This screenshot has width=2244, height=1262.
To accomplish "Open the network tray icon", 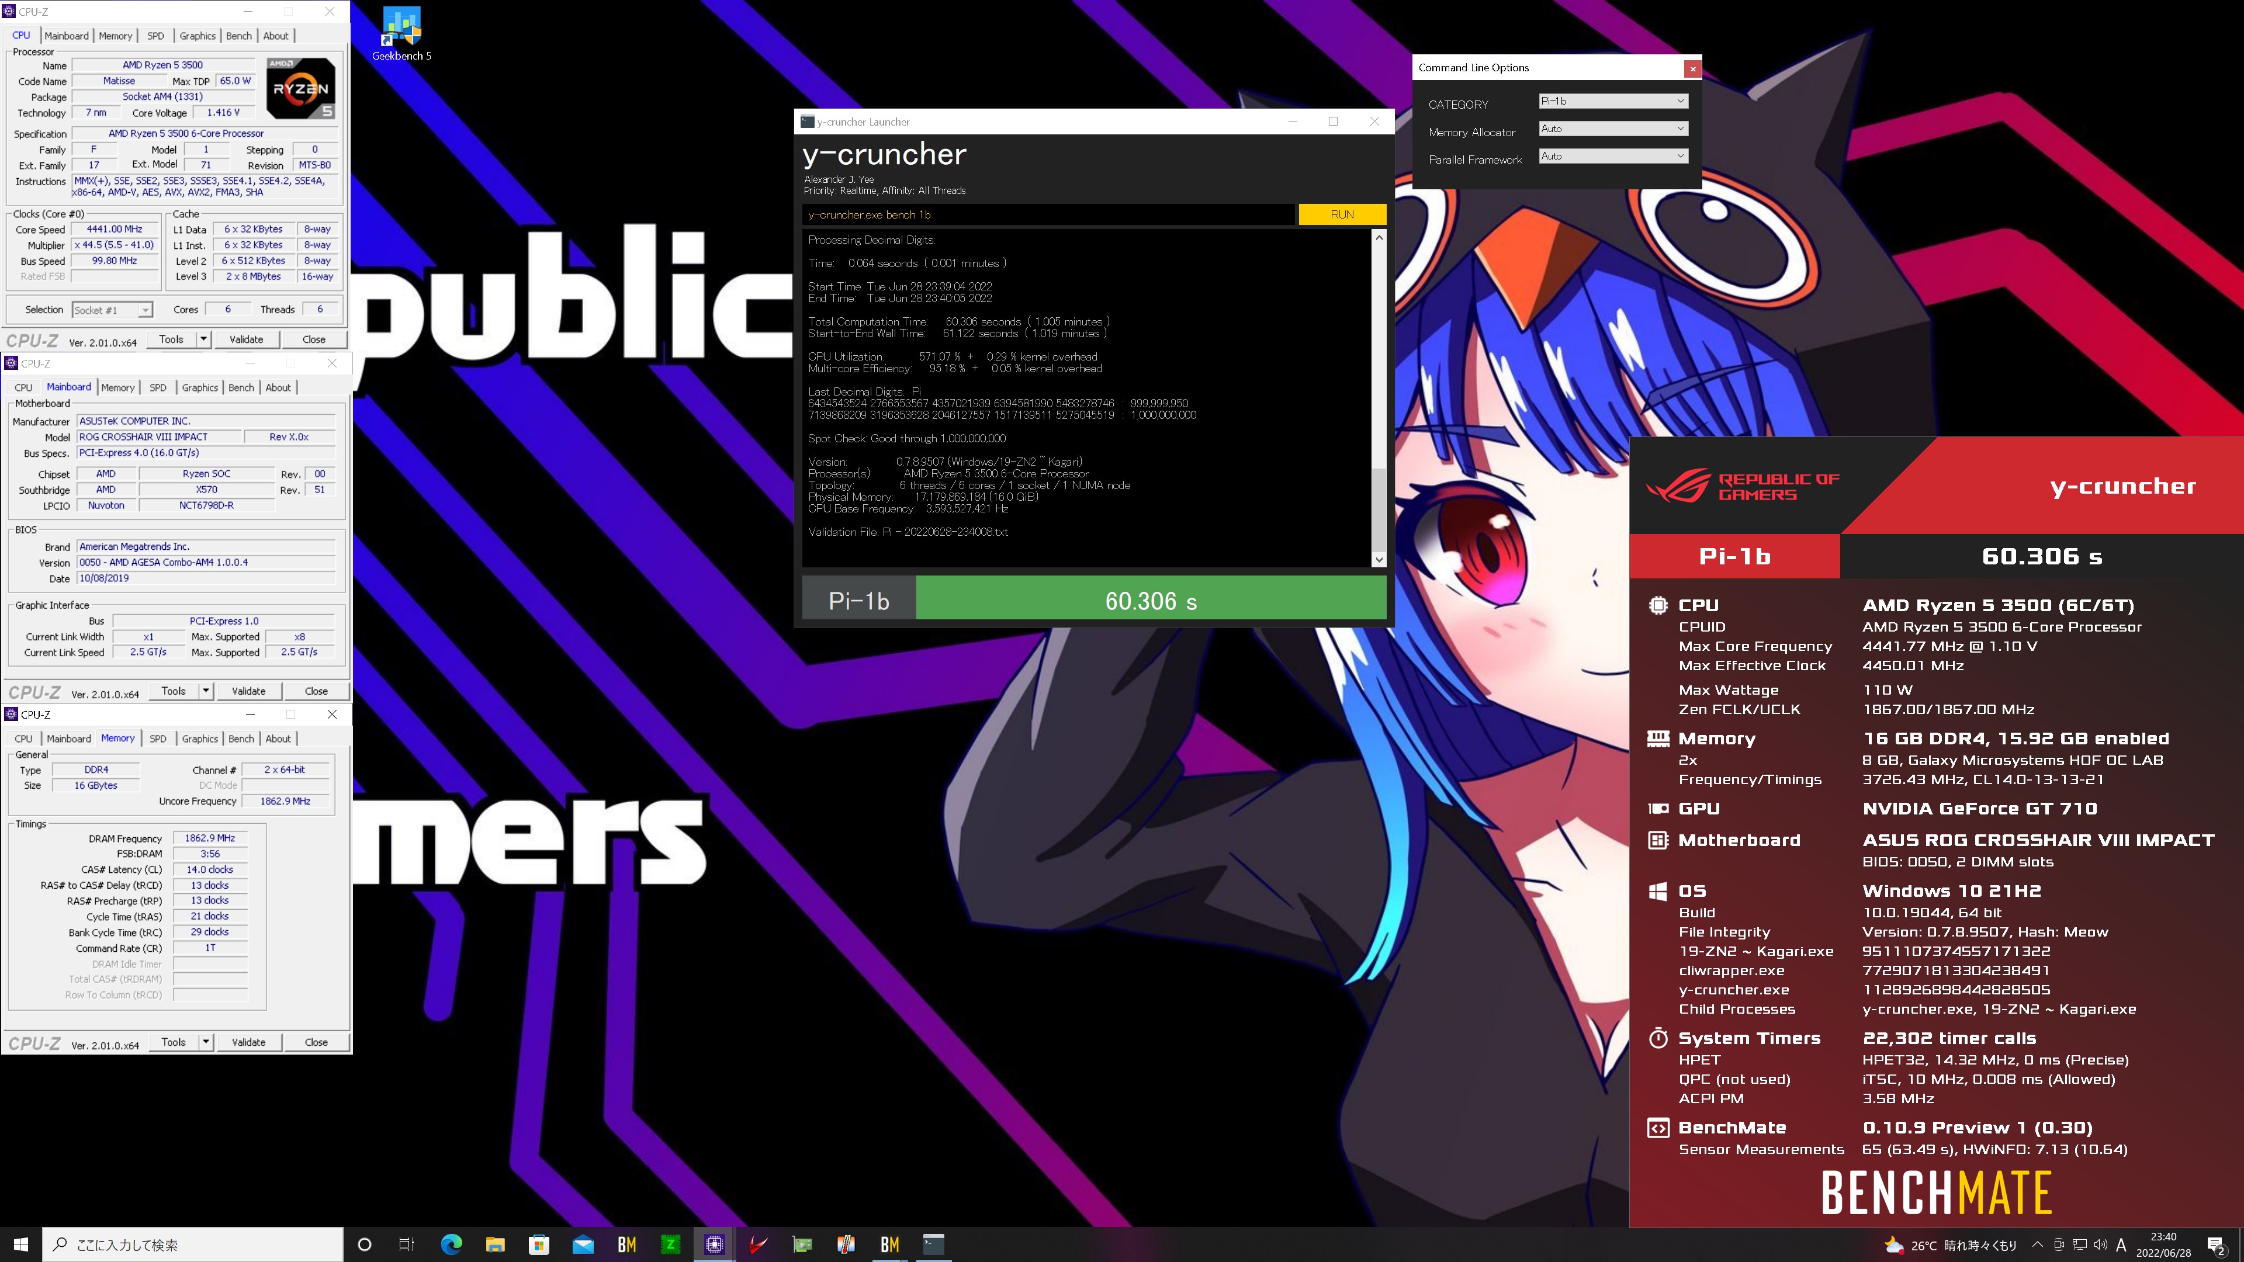I will pos(2079,1244).
